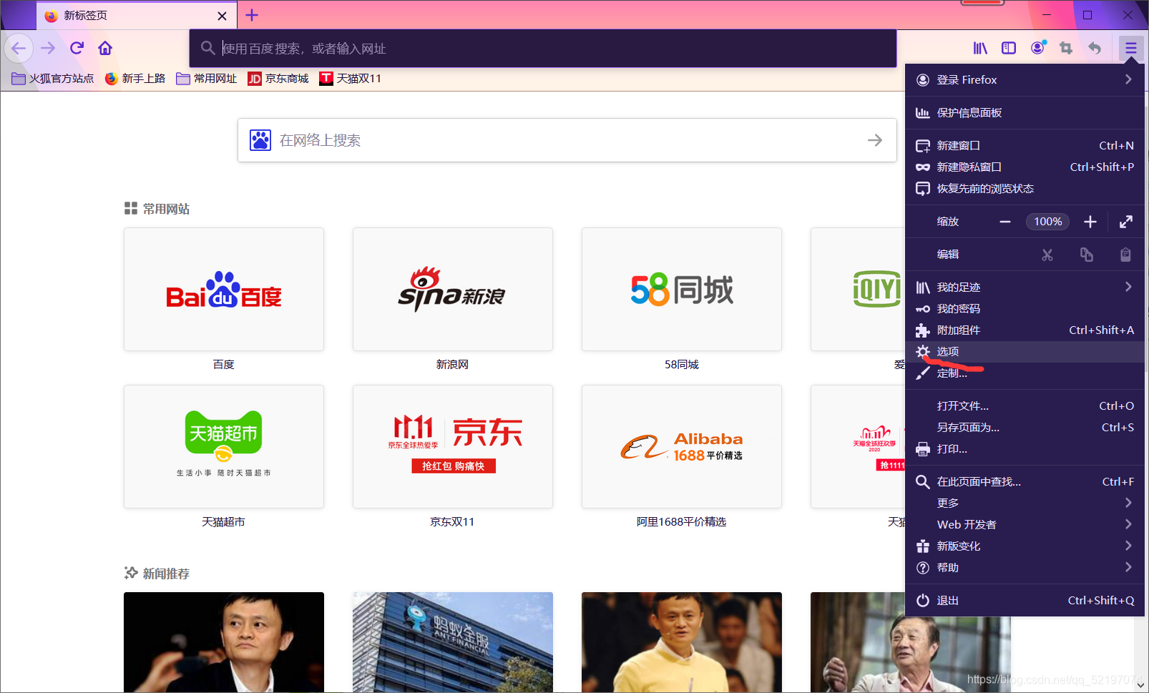Viewport: 1149px width, 693px height.
Task: Open 选项 settings menu item
Action: pyautogui.click(x=1025, y=352)
